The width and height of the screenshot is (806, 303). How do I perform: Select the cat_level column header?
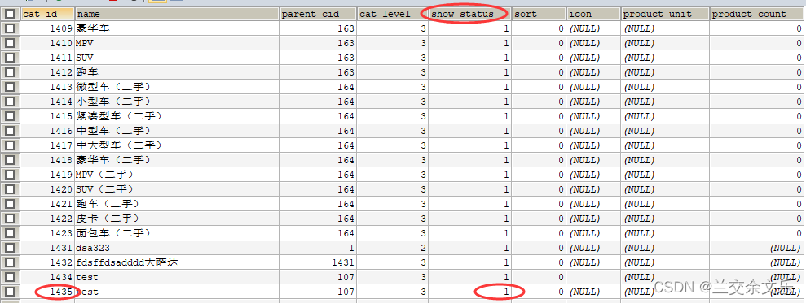393,15
